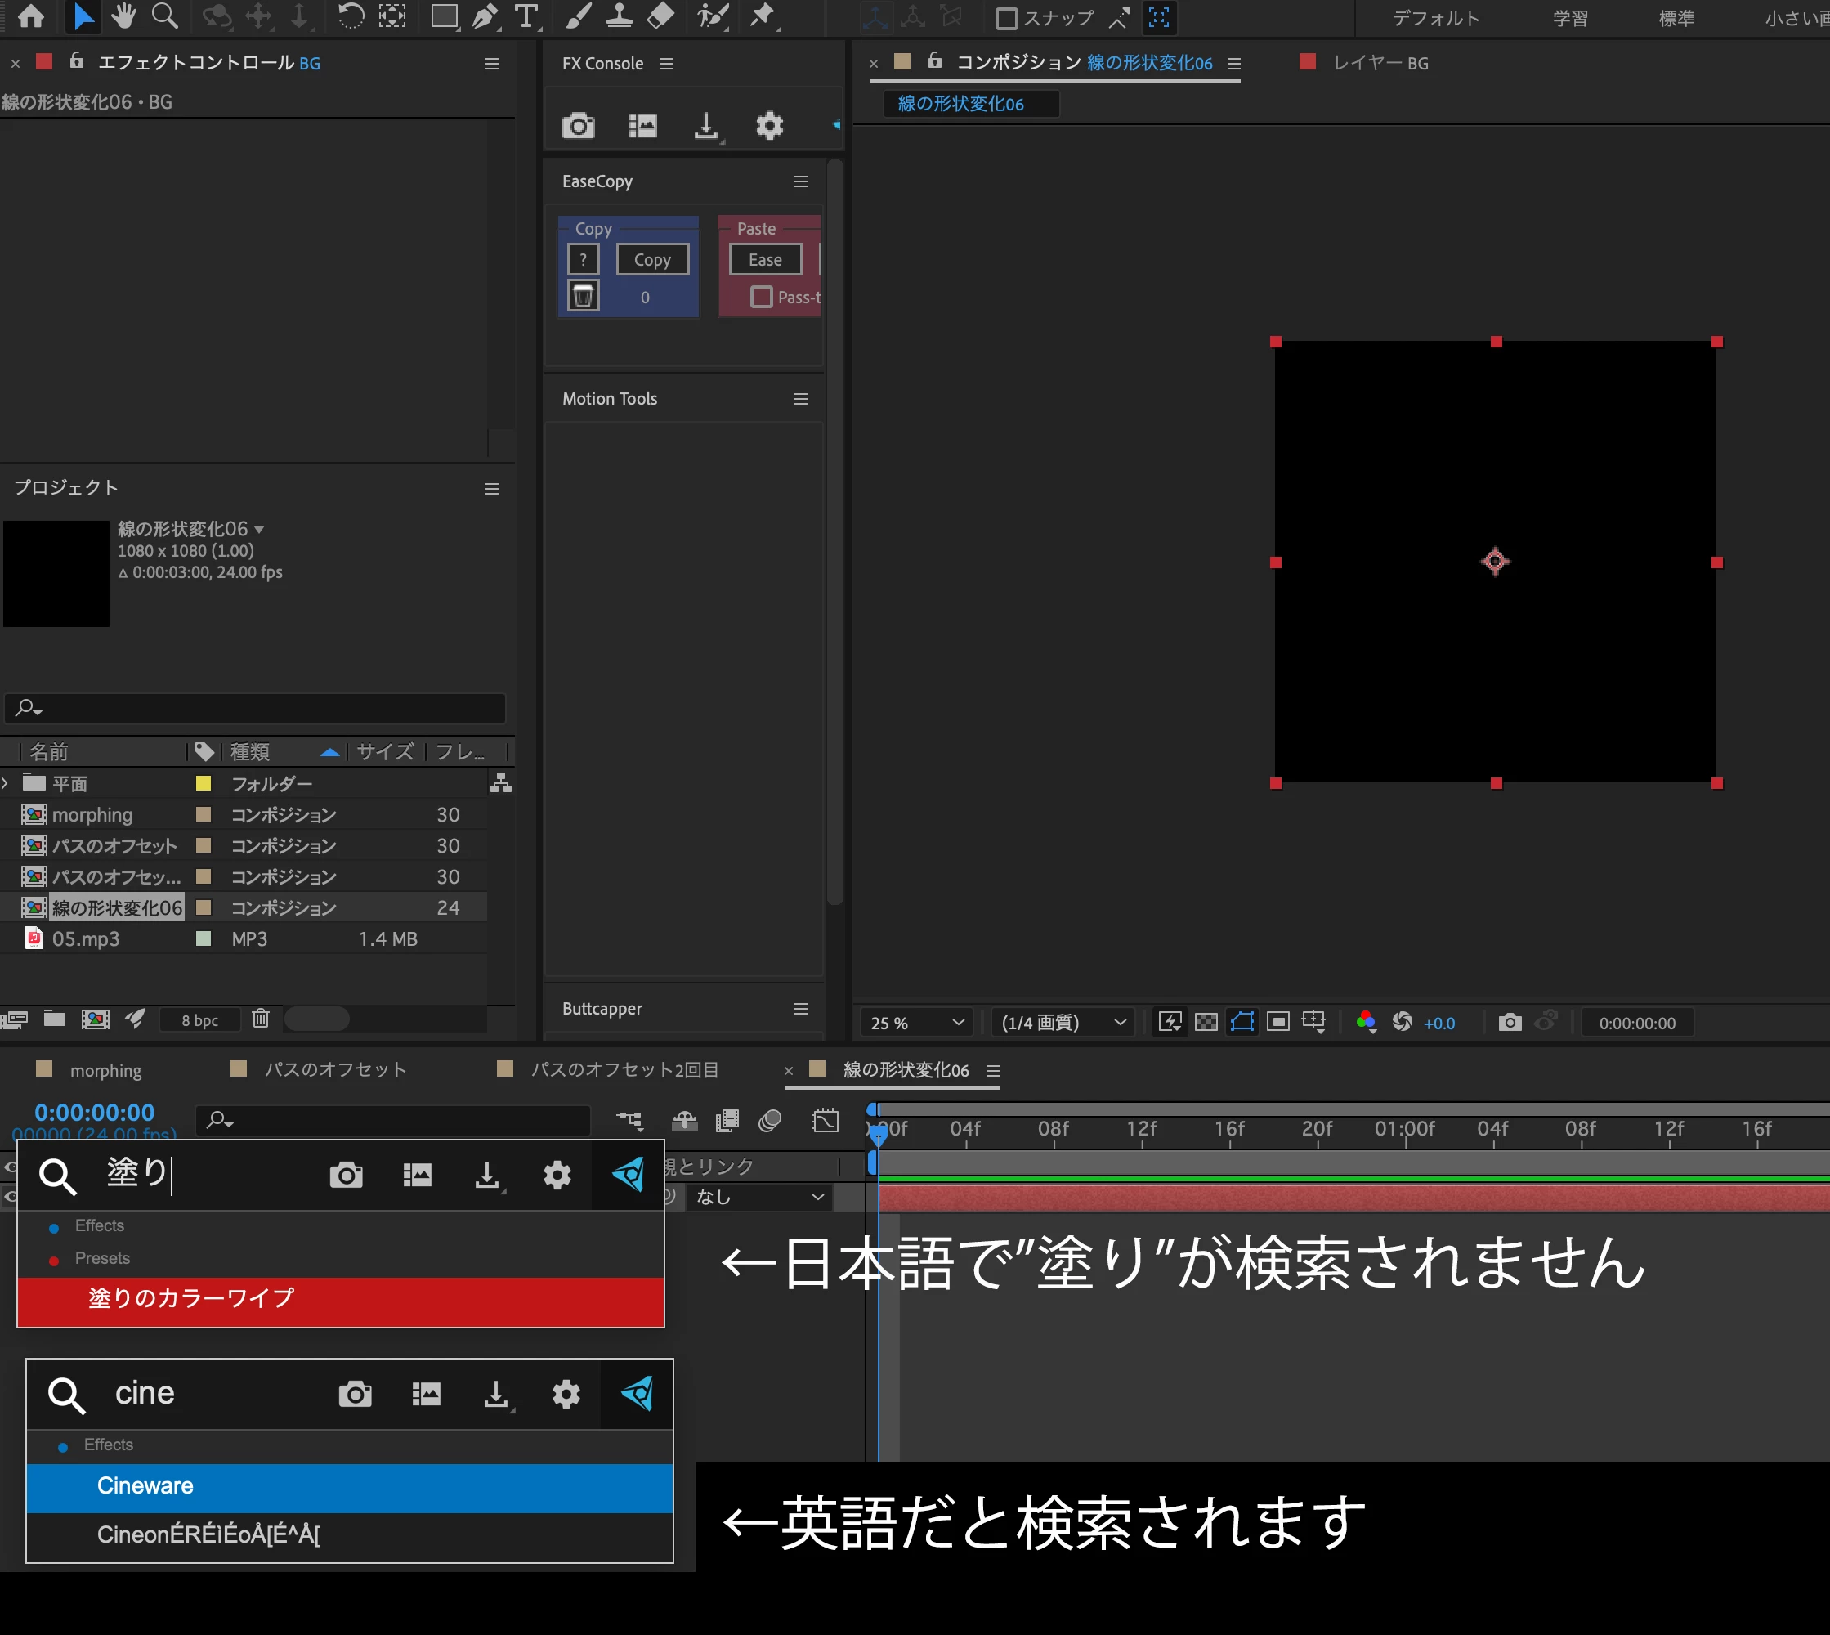1830x1635 pixels.
Task: Open the 1/4 quality resolution dropdown
Action: (1063, 1023)
